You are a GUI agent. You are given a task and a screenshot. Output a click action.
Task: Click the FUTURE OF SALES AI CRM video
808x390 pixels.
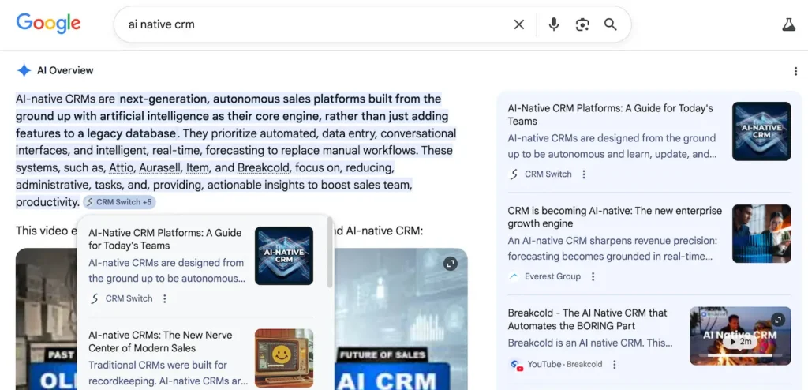[401, 319]
